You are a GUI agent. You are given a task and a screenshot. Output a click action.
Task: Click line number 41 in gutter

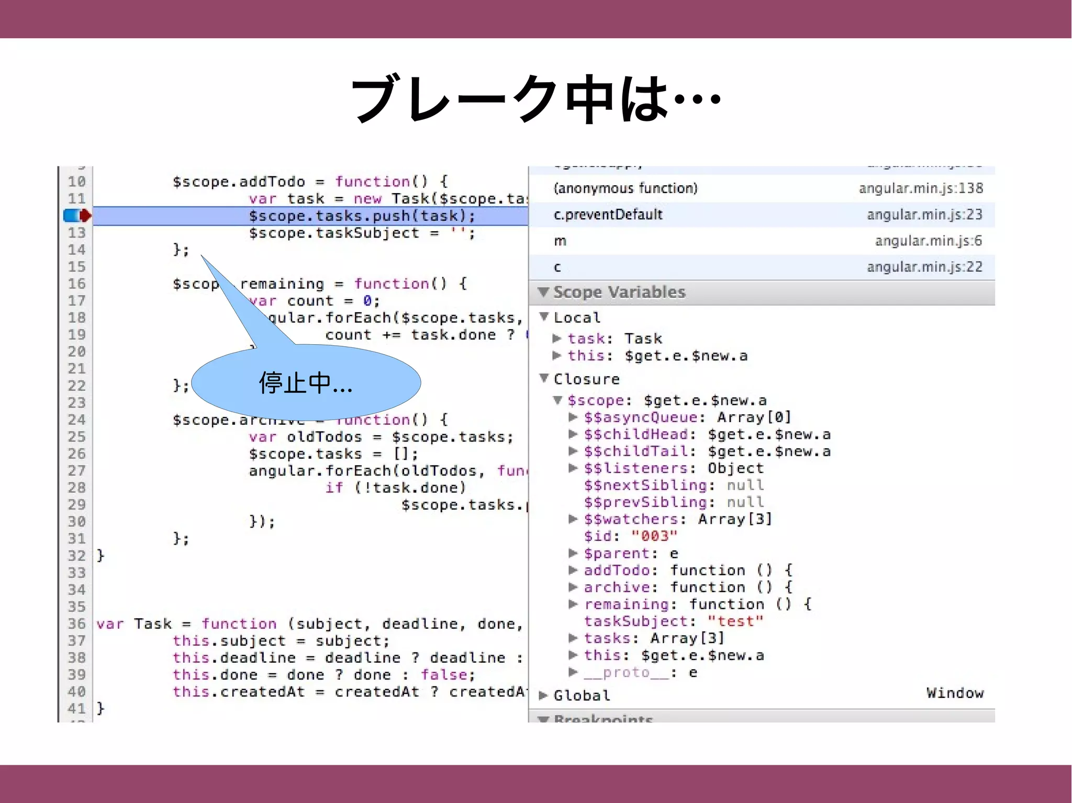coord(76,708)
